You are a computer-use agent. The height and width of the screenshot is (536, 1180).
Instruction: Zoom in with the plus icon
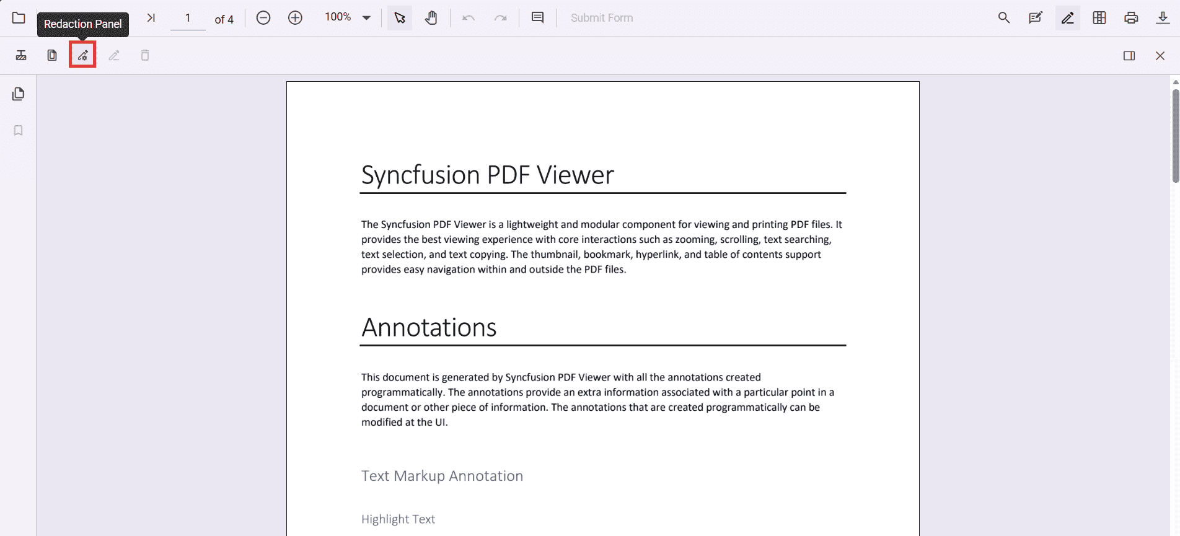pyautogui.click(x=295, y=18)
